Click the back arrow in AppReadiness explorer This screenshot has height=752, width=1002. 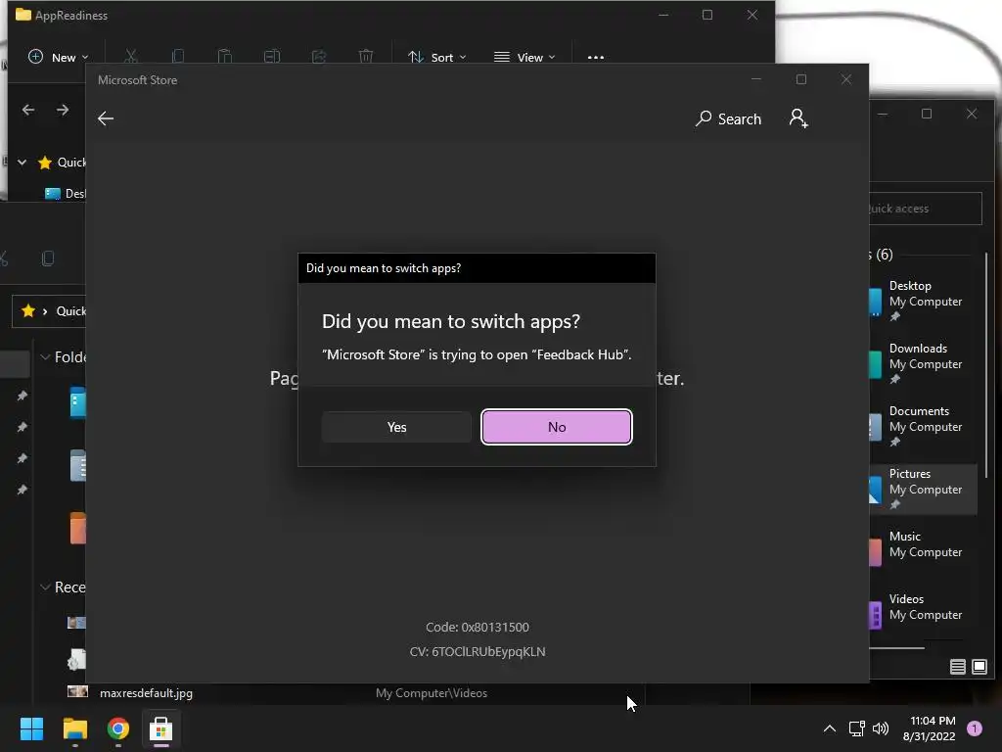coord(28,110)
